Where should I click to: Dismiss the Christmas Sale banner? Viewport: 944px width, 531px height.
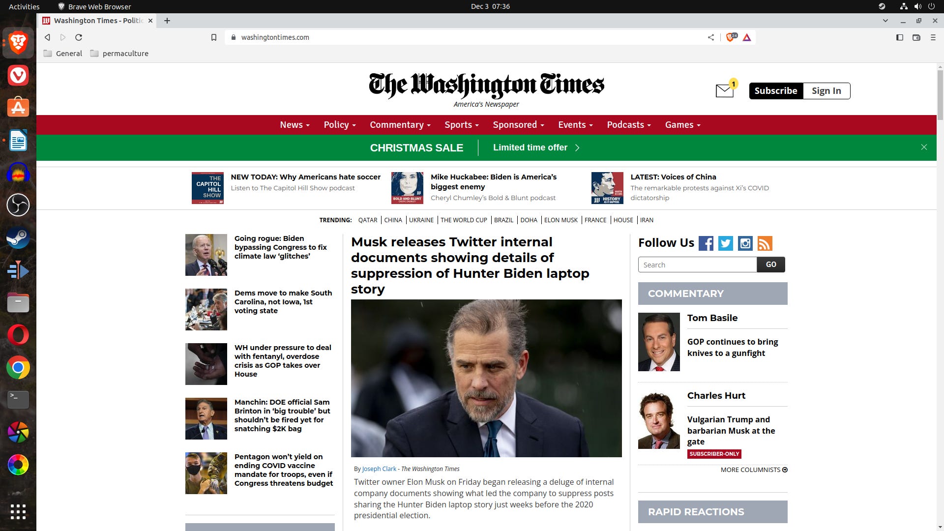924,147
